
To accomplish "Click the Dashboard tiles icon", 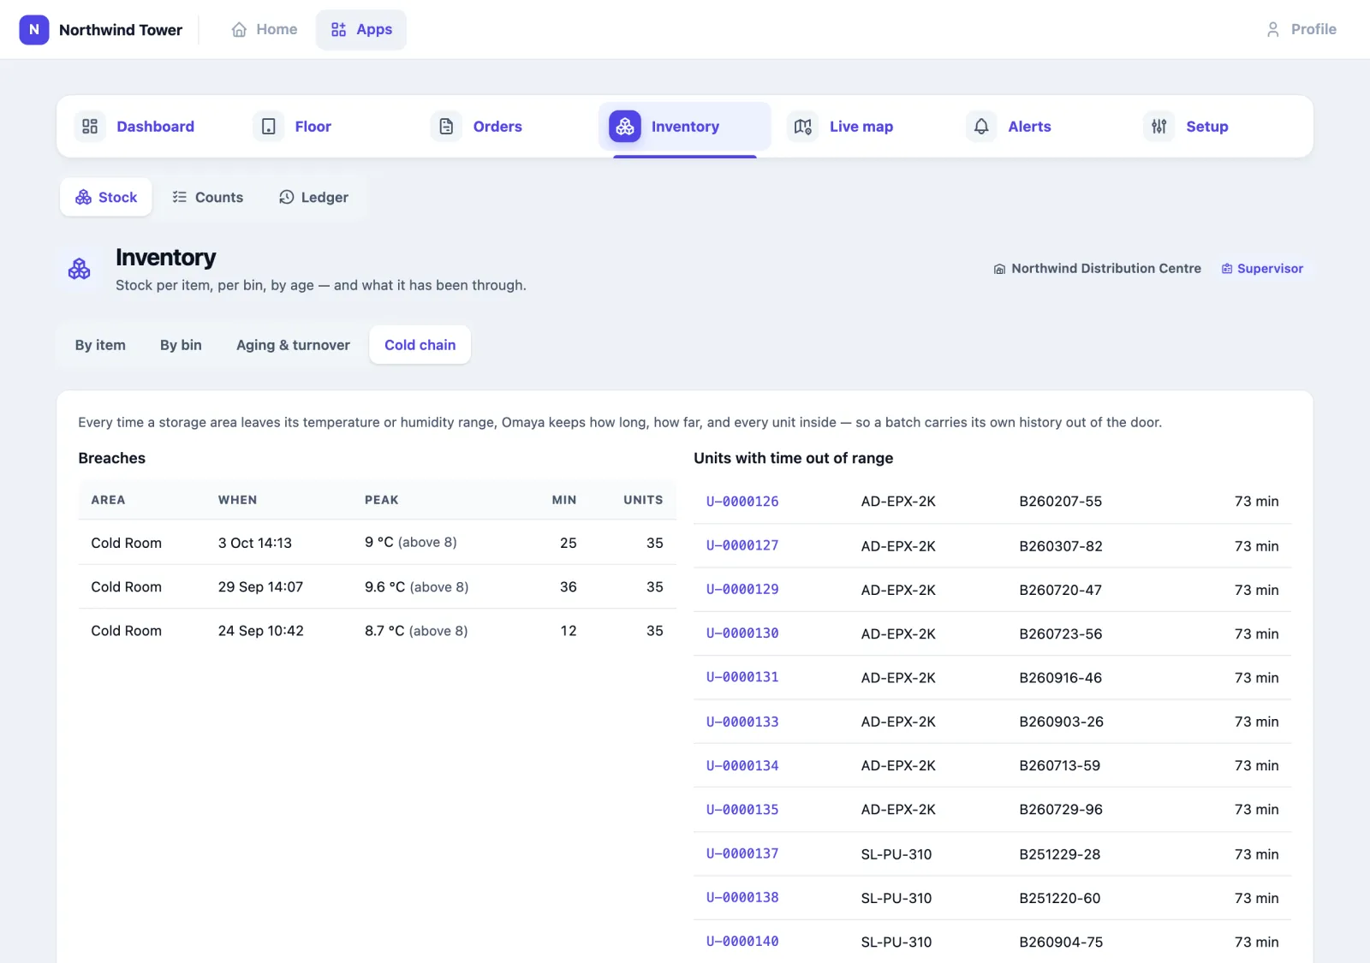I will tap(90, 127).
